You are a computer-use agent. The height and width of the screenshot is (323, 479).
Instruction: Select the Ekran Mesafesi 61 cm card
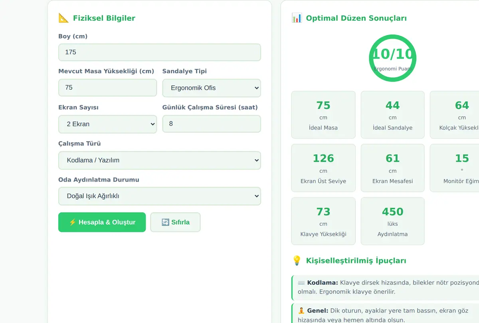(x=393, y=168)
